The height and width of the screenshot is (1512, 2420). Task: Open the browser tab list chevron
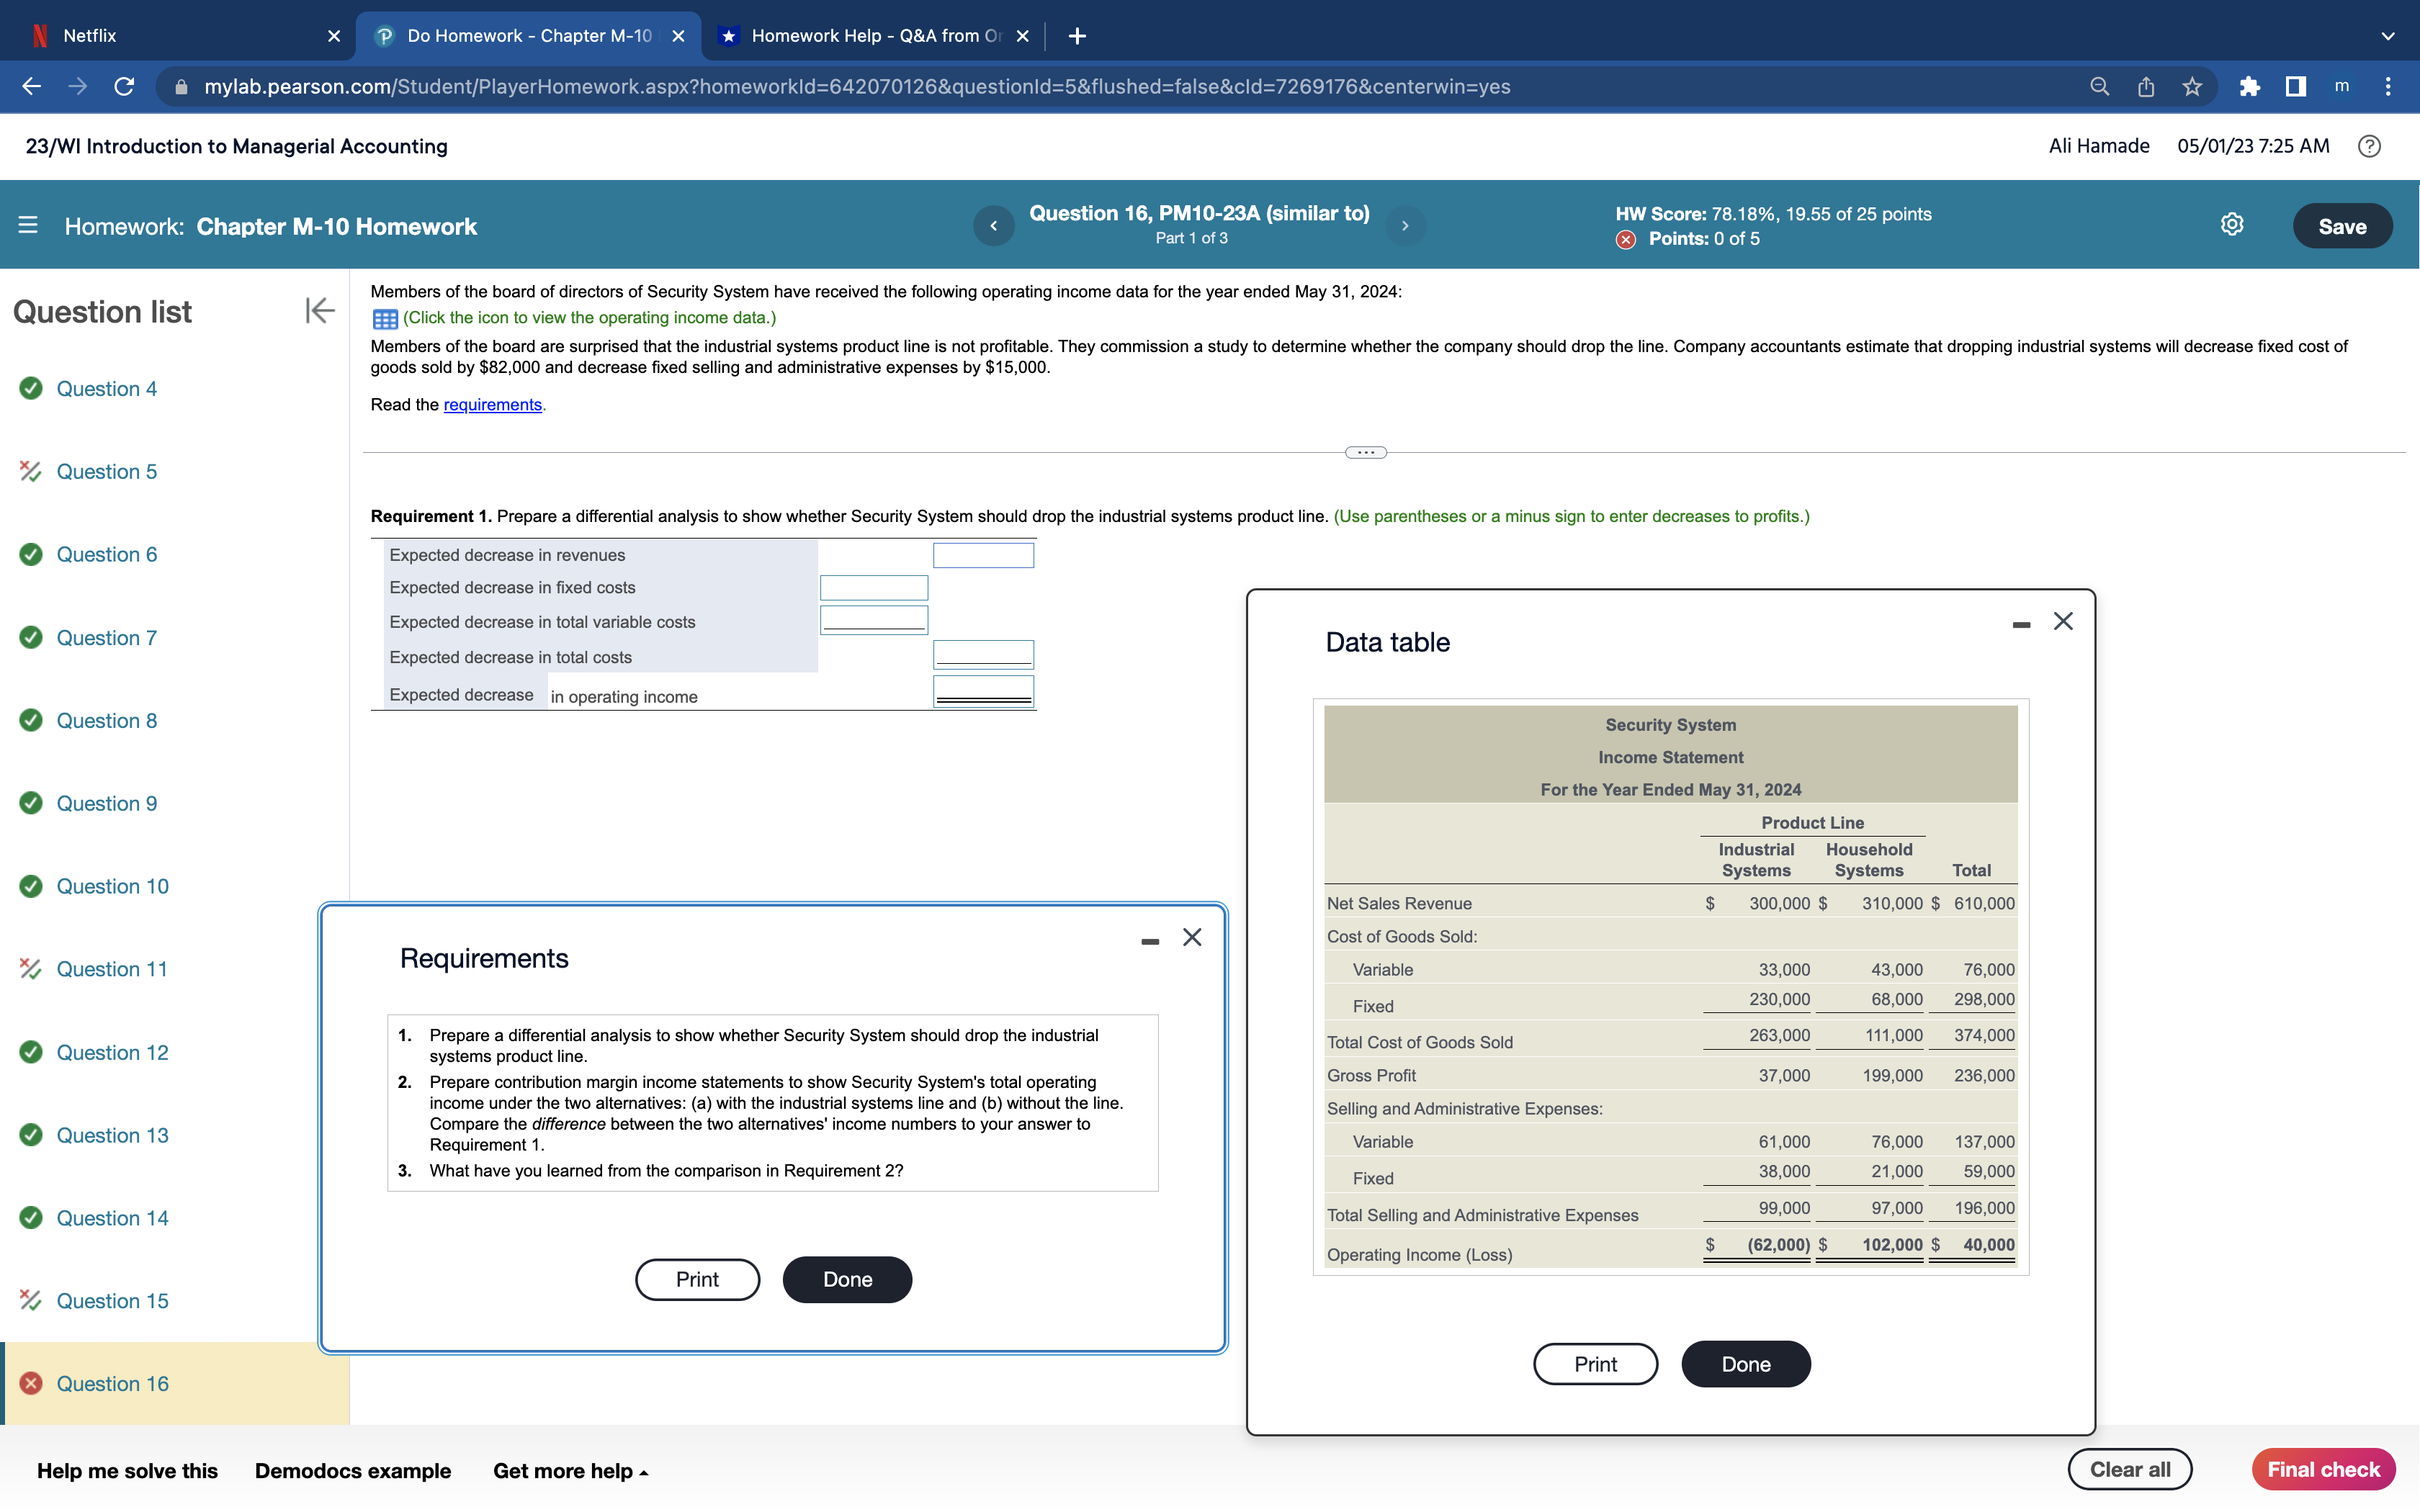tap(2387, 36)
